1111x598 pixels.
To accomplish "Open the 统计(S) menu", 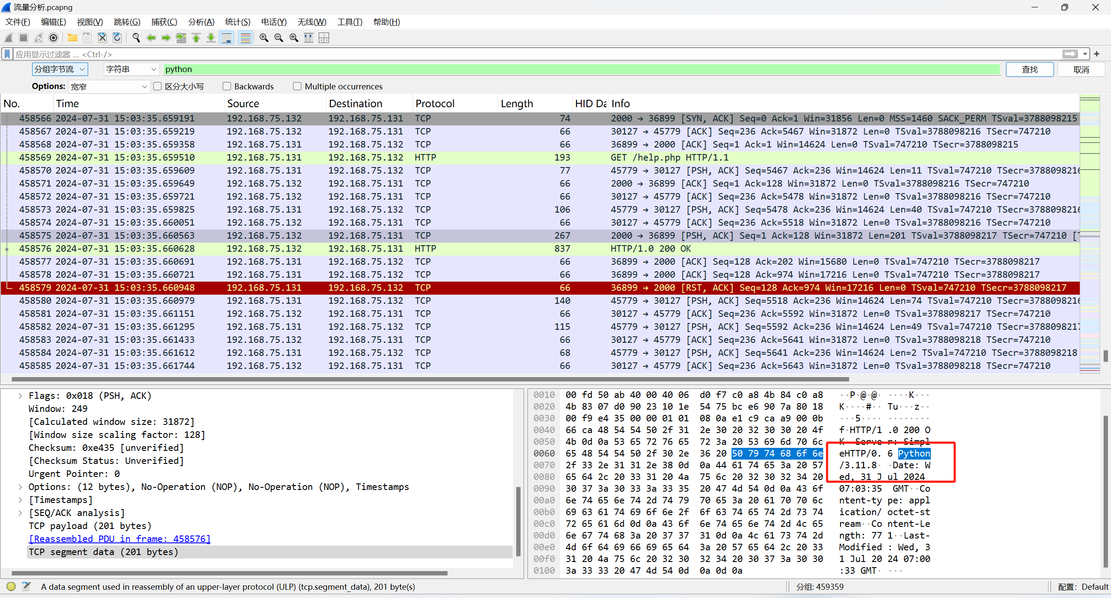I will pos(237,22).
